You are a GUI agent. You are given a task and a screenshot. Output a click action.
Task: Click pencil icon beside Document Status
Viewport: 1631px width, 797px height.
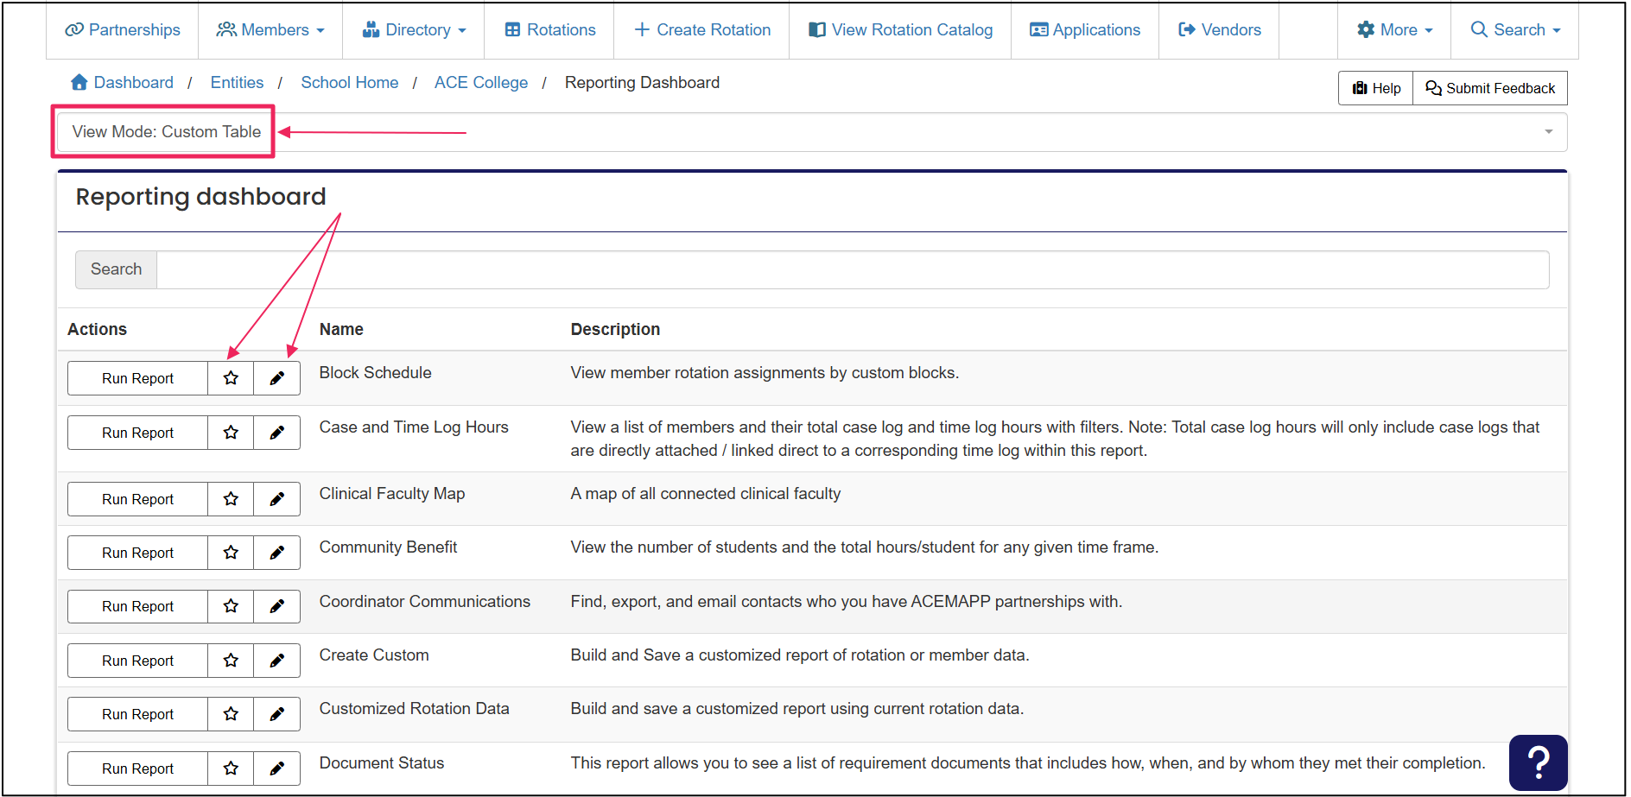click(276, 769)
